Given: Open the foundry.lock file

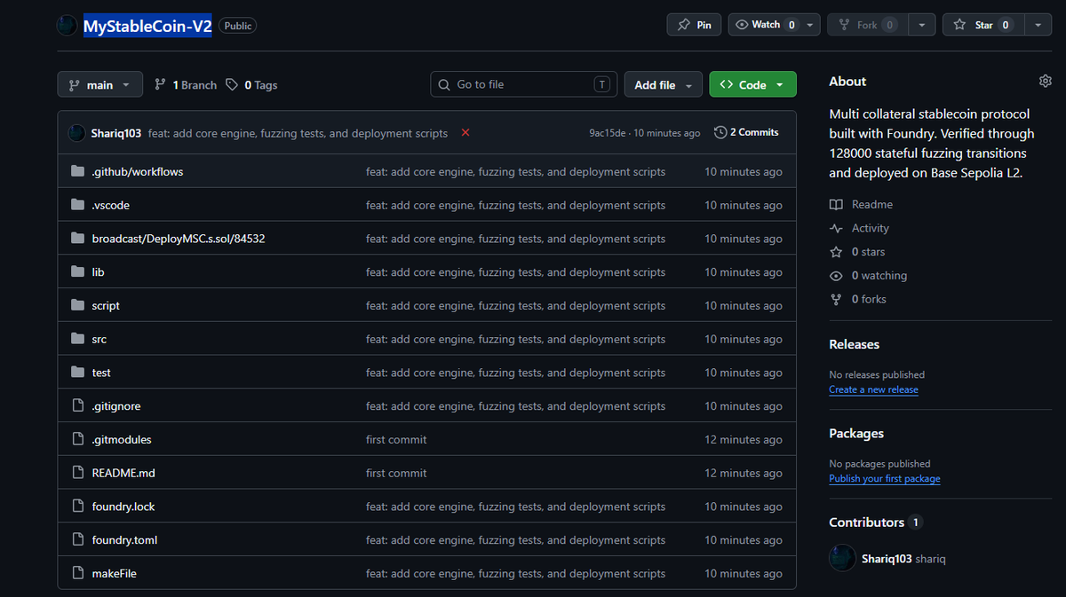Looking at the screenshot, I should pyautogui.click(x=123, y=507).
